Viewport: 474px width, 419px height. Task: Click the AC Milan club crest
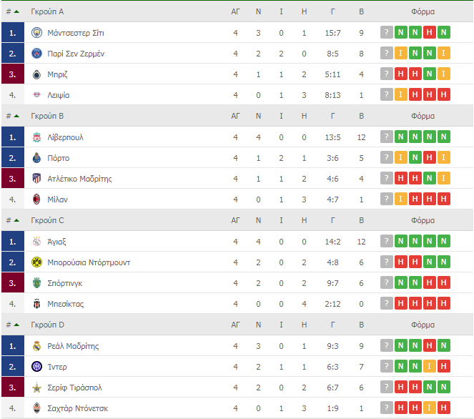(x=37, y=199)
